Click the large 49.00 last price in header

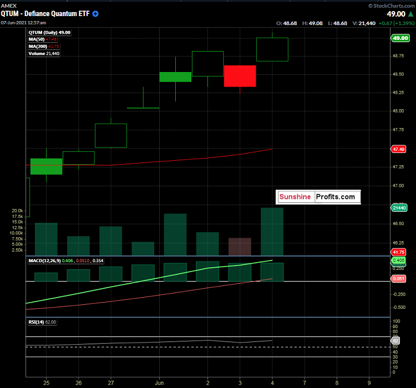pyautogui.click(x=396, y=14)
